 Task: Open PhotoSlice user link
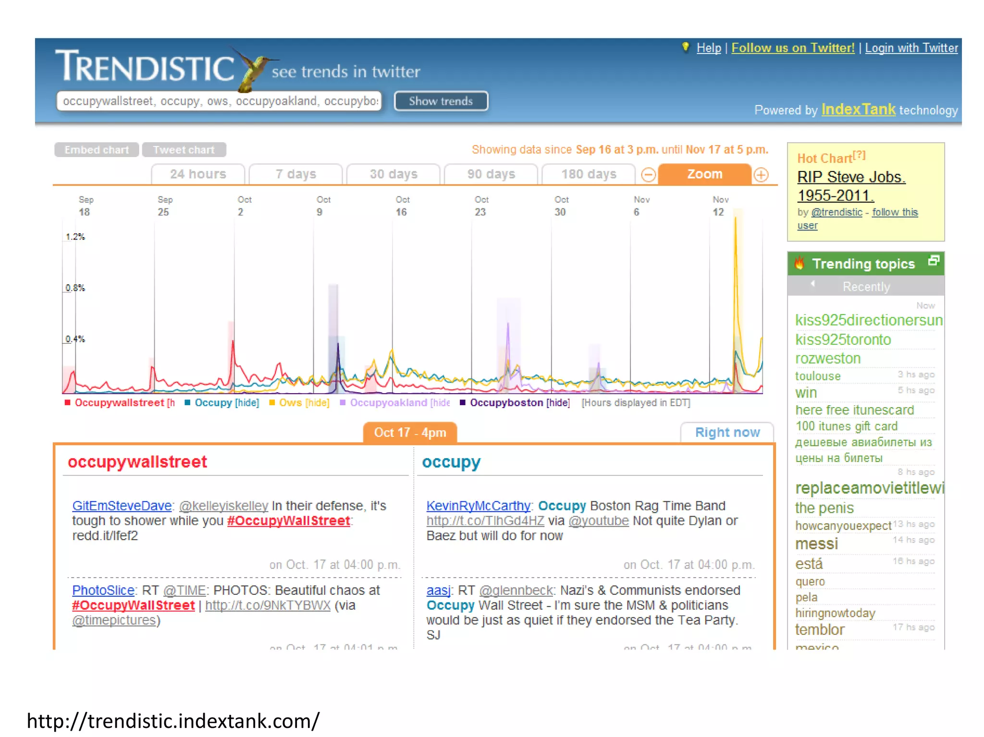point(103,591)
